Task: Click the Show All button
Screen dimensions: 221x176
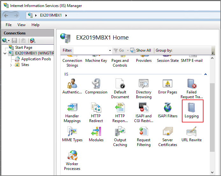Action: [140, 50]
